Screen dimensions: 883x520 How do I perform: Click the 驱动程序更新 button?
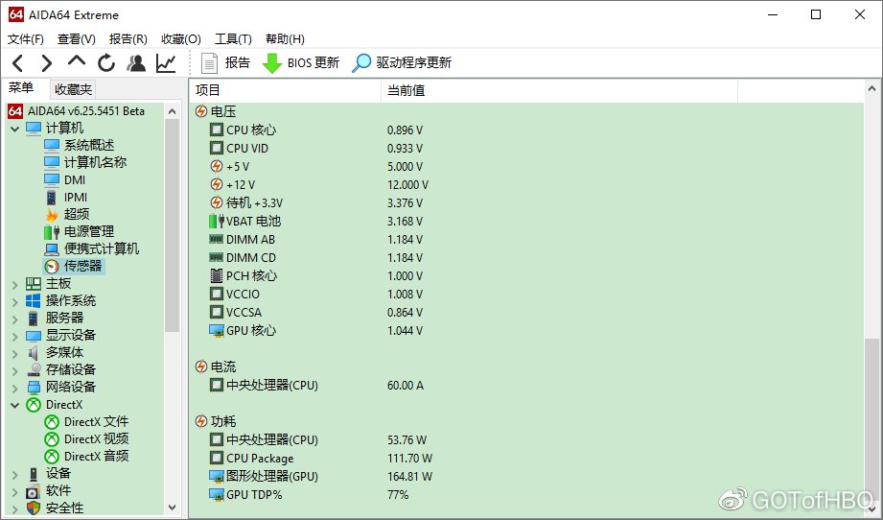[x=402, y=63]
